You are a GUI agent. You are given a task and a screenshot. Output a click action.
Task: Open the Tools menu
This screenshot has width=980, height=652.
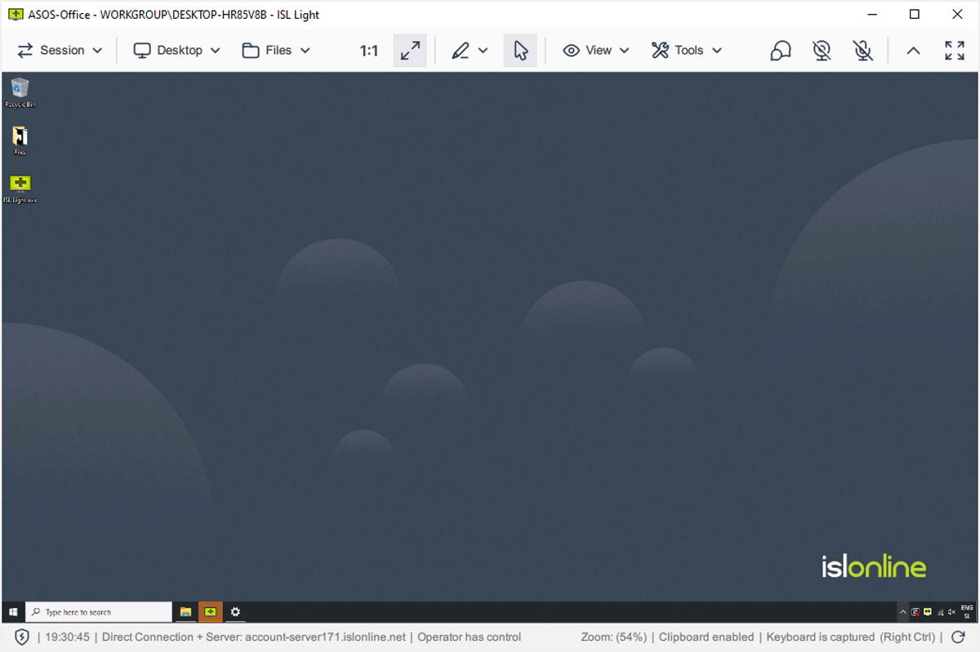coord(687,51)
